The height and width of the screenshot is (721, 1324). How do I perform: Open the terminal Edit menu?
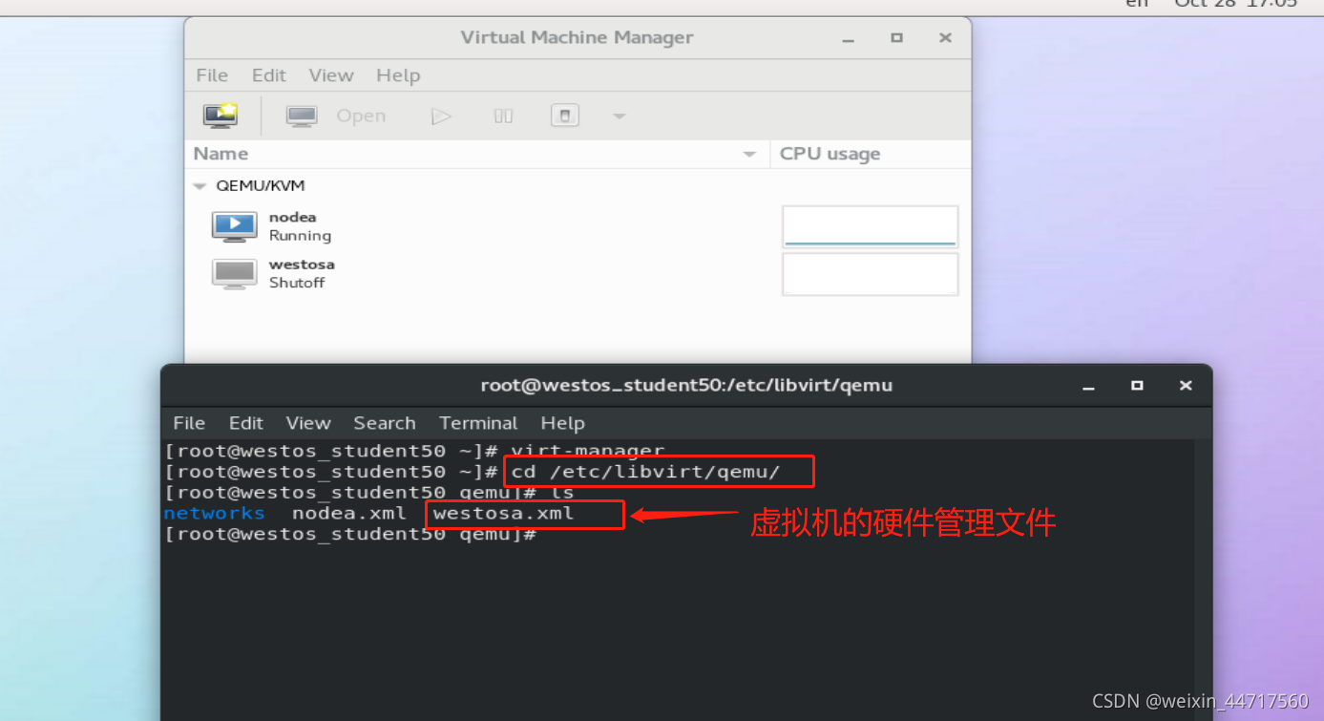(x=246, y=423)
